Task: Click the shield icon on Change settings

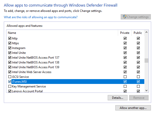Action: point(124,17)
